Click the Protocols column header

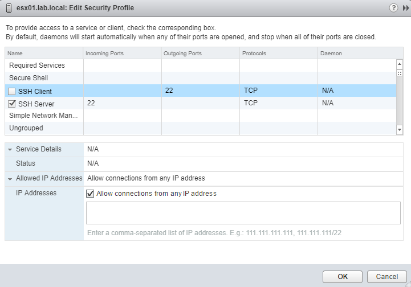278,54
